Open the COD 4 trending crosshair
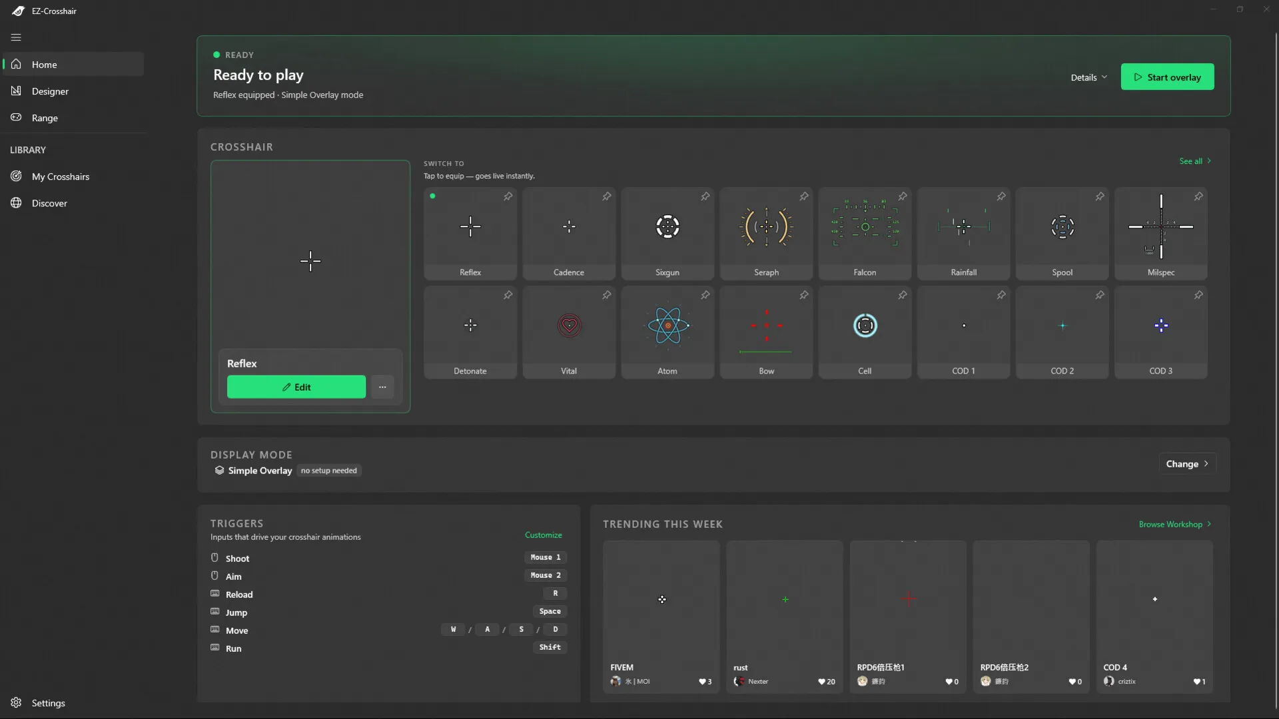The height and width of the screenshot is (719, 1279). pos(1154,617)
